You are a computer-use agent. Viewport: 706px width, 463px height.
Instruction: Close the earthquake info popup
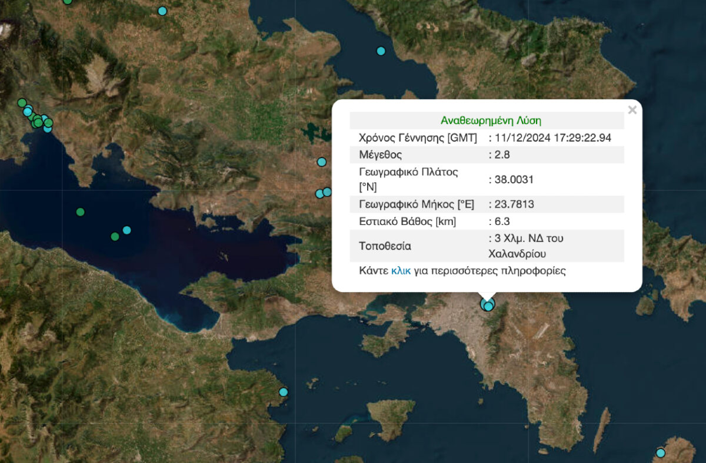point(632,110)
